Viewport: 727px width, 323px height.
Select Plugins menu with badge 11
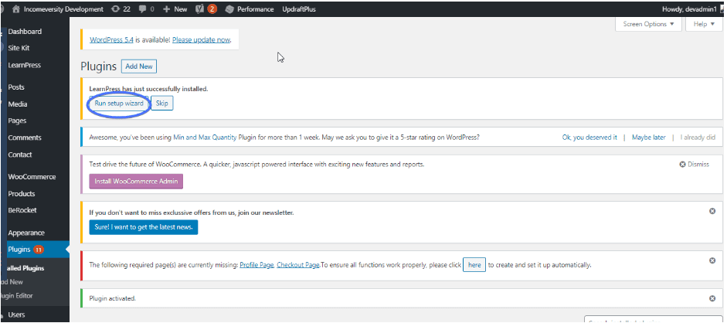tap(35, 250)
